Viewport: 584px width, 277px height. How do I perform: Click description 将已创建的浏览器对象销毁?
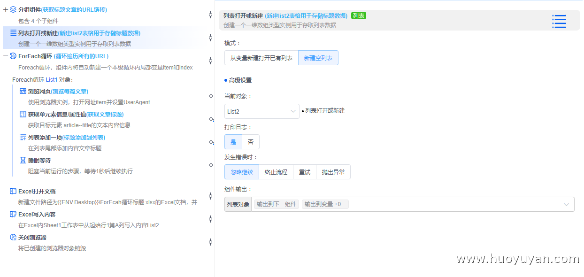click(52, 248)
